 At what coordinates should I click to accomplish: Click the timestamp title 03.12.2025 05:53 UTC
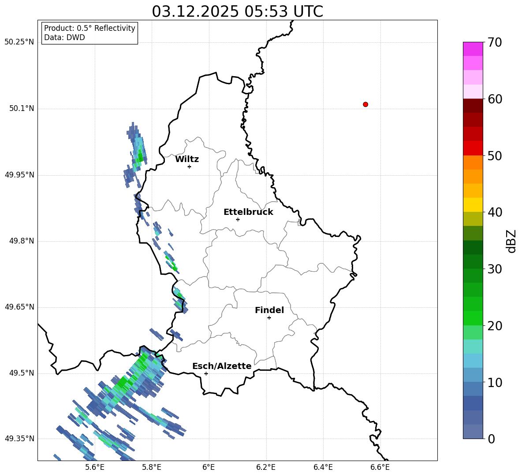237,11
